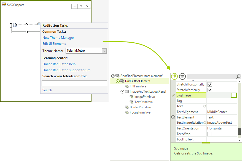This screenshot has height=163, width=248.
Task: Close the SVGSupport form window
Action: pos(87,6)
